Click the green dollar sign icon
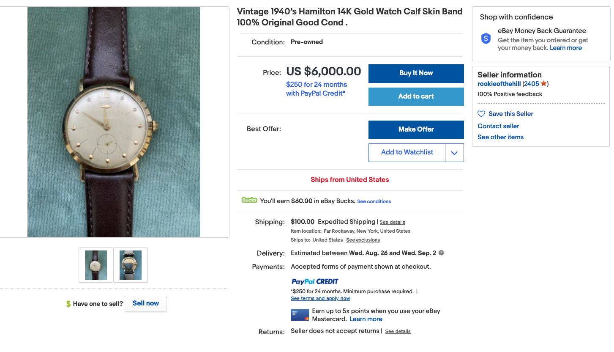The height and width of the screenshot is (352, 614). pyautogui.click(x=68, y=304)
